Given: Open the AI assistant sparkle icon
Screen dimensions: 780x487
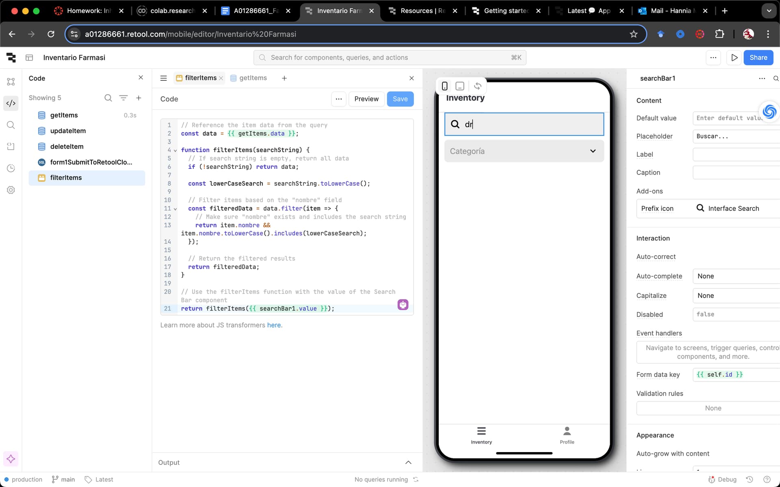Looking at the screenshot, I should tap(11, 459).
